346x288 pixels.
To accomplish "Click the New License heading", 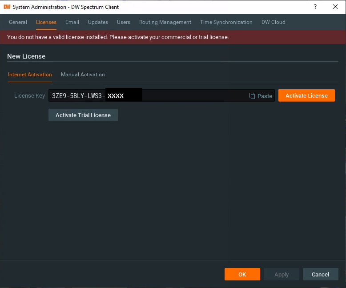I will point(26,56).
